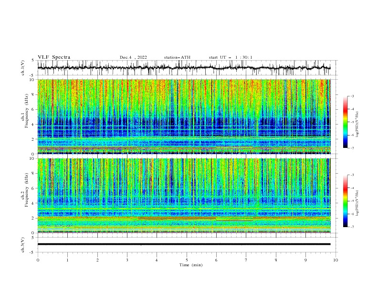Click the '8' kHz tick of ch.1 spectrogram
378x292 pixels.
(x=33, y=94)
